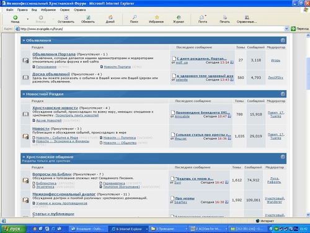Screen dimensions: 310x233
Task: Open the Back button history dropdown arrow
Action: pos(28,19)
